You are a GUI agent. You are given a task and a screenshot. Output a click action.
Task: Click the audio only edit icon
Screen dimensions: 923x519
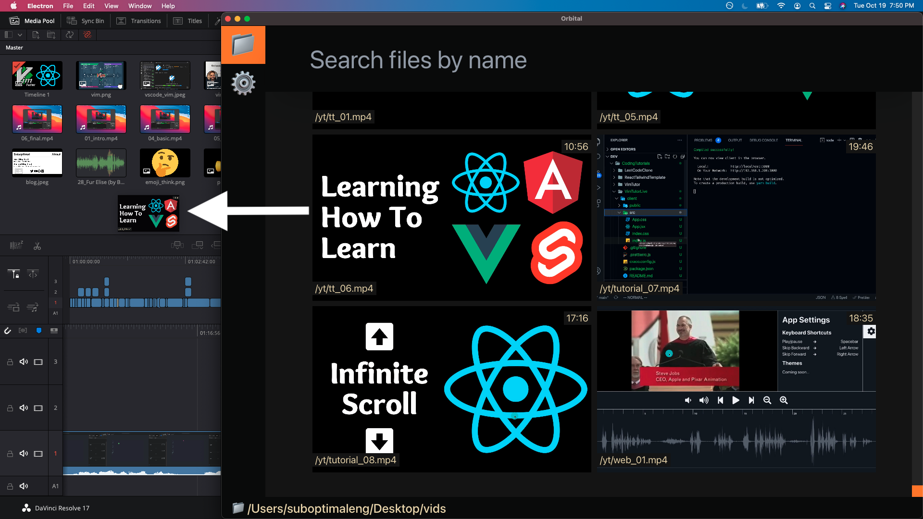pos(33,307)
